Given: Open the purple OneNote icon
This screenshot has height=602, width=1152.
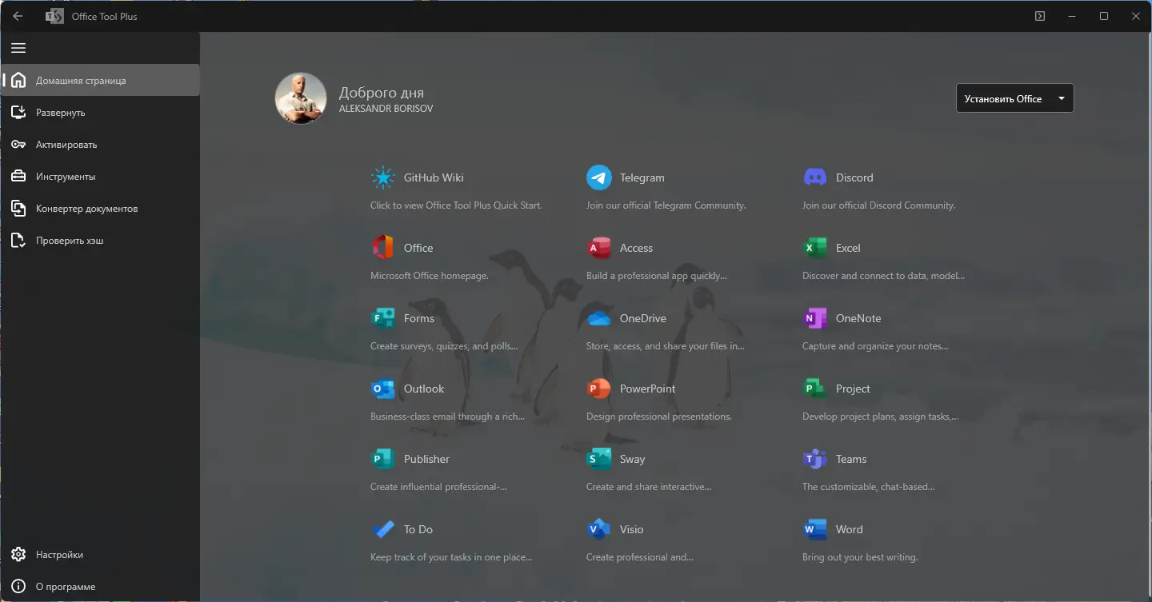Looking at the screenshot, I should (x=815, y=318).
